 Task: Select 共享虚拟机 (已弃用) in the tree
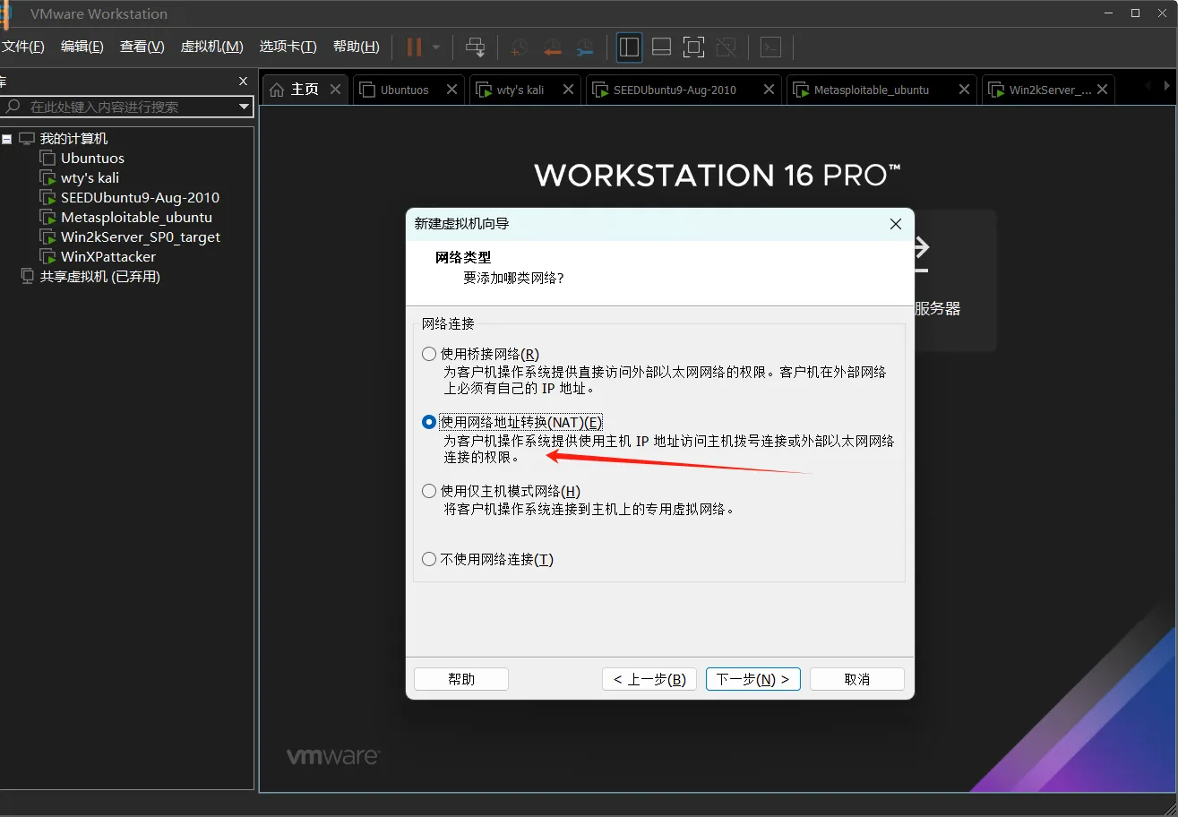99,277
